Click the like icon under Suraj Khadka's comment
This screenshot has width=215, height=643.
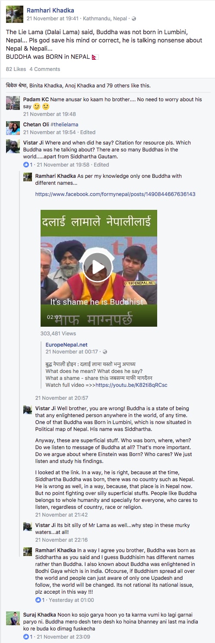(x=26, y=637)
